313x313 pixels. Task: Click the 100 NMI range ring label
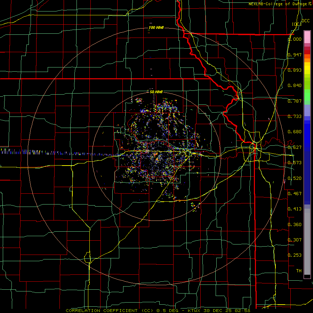156,27
